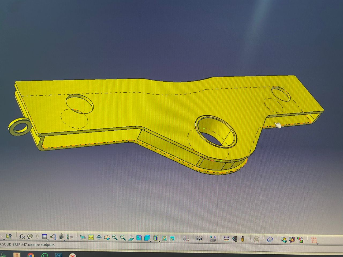The height and width of the screenshot is (257, 343).
Task: Activate the What's This help cursor
Action: [x=9, y=236]
